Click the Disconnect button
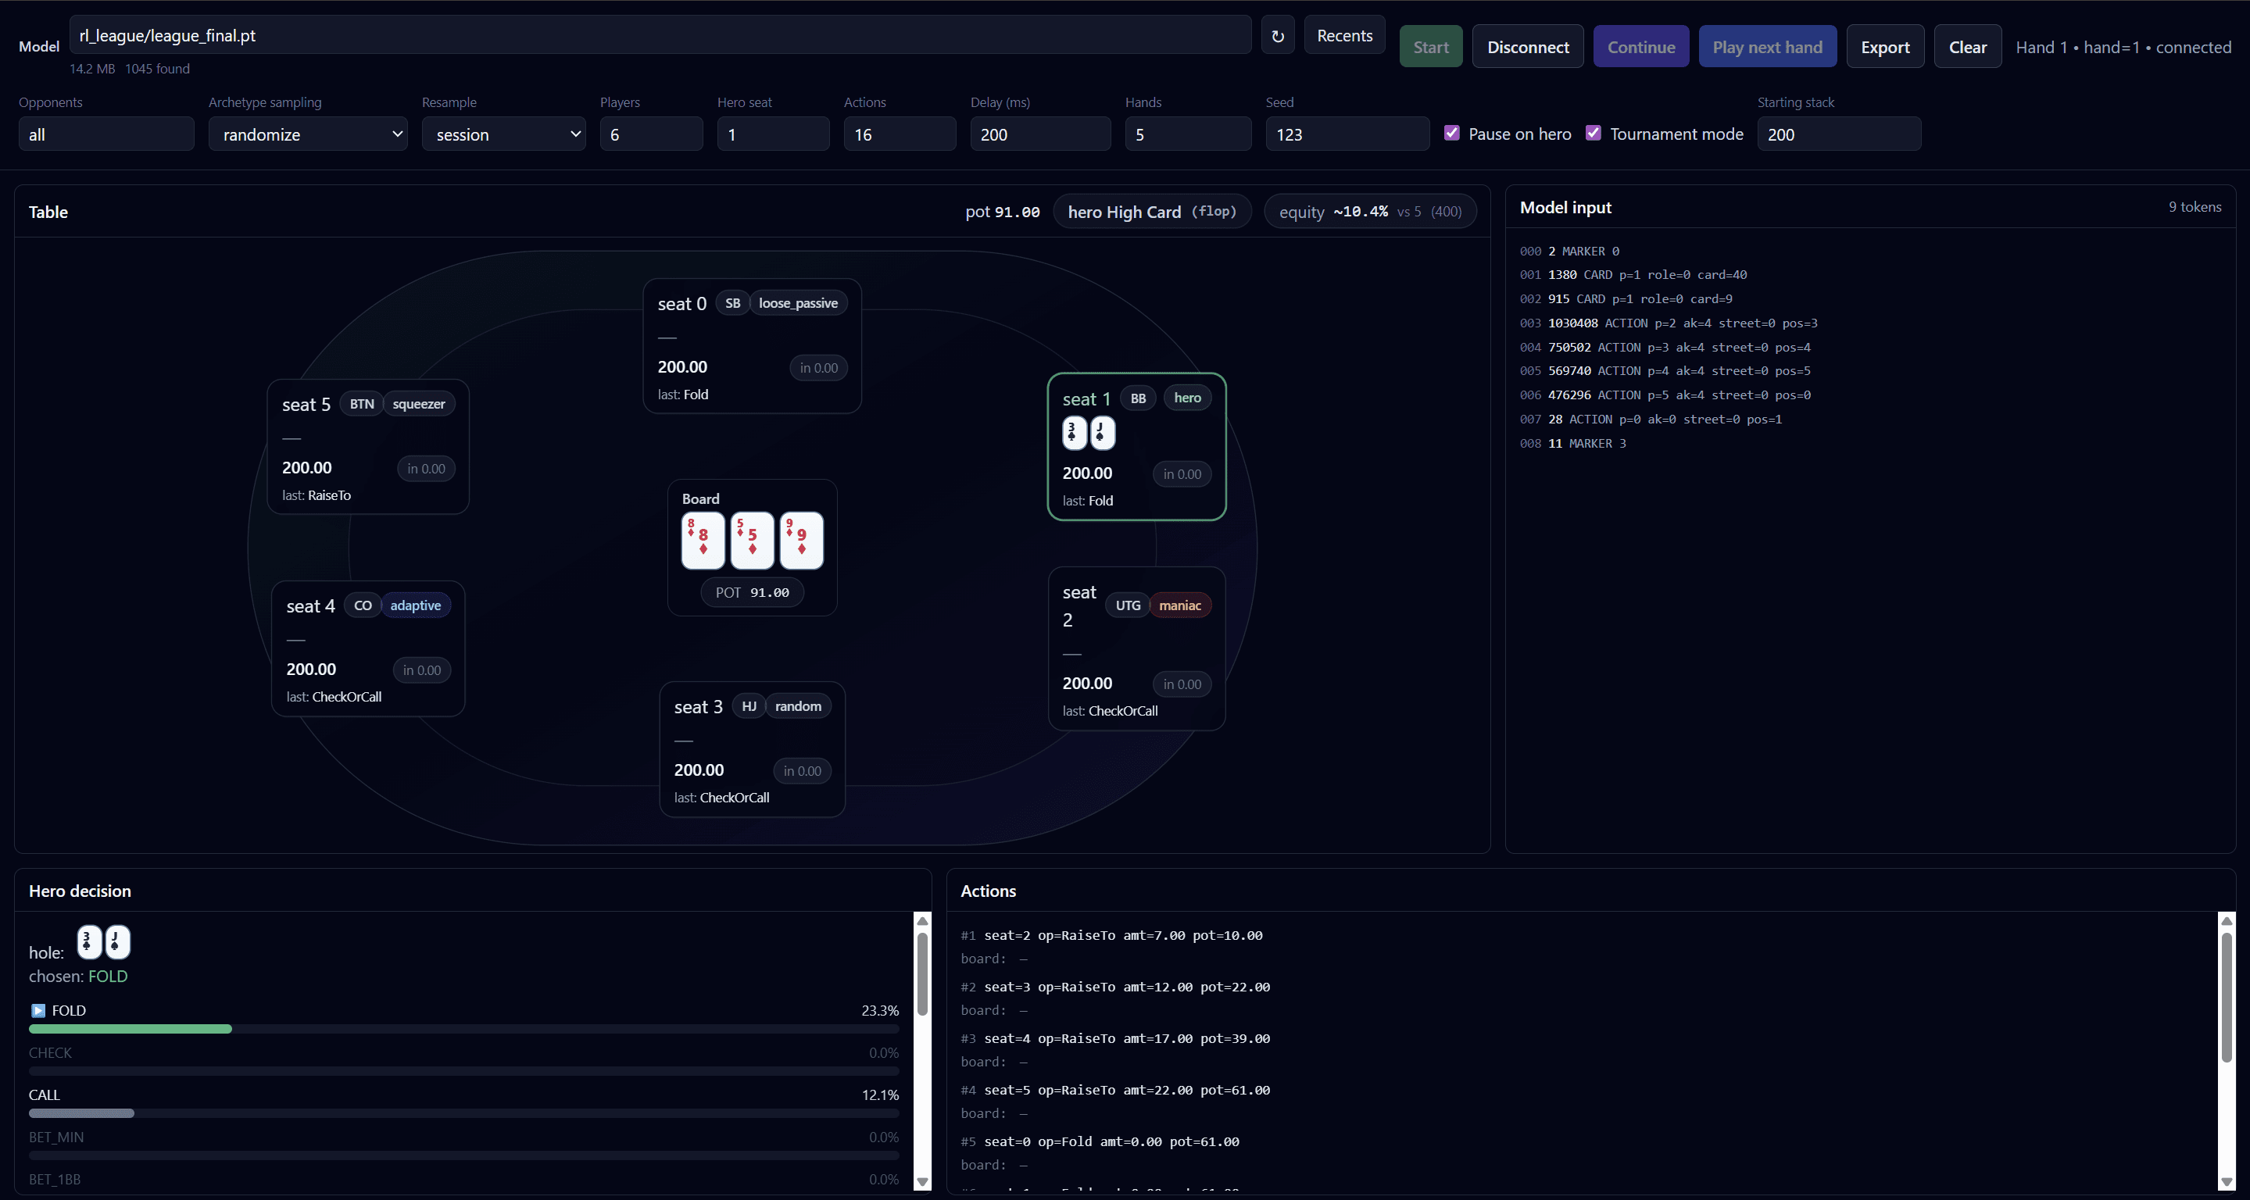Image resolution: width=2250 pixels, height=1200 pixels. [x=1528, y=47]
